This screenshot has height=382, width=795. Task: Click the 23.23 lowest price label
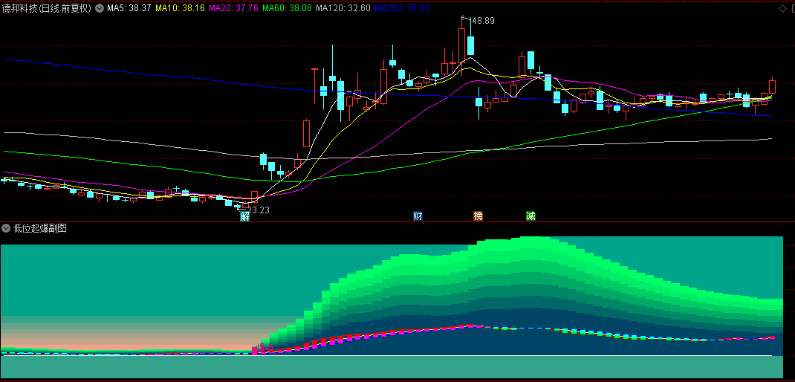[x=258, y=210]
